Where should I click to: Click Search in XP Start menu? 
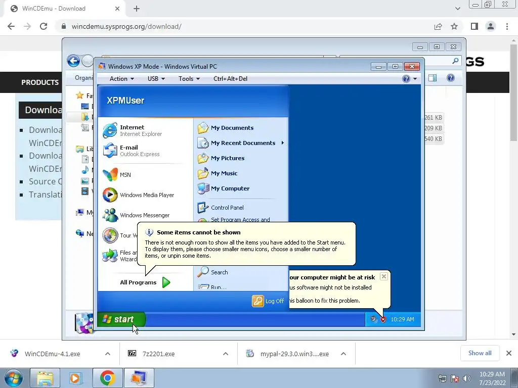click(x=213, y=272)
